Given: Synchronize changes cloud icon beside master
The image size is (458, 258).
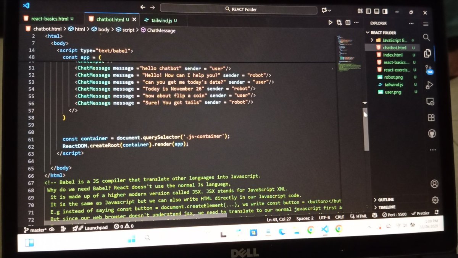Looking at the screenshot, I should (52, 229).
